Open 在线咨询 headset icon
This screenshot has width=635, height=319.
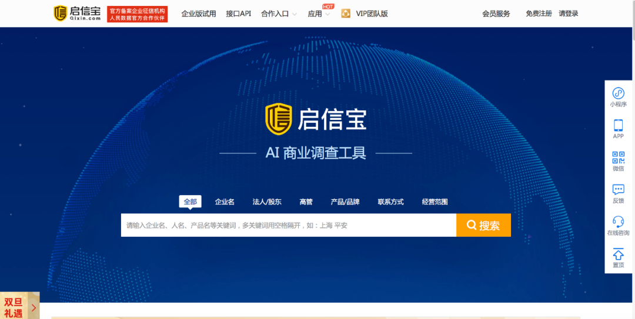point(618,221)
